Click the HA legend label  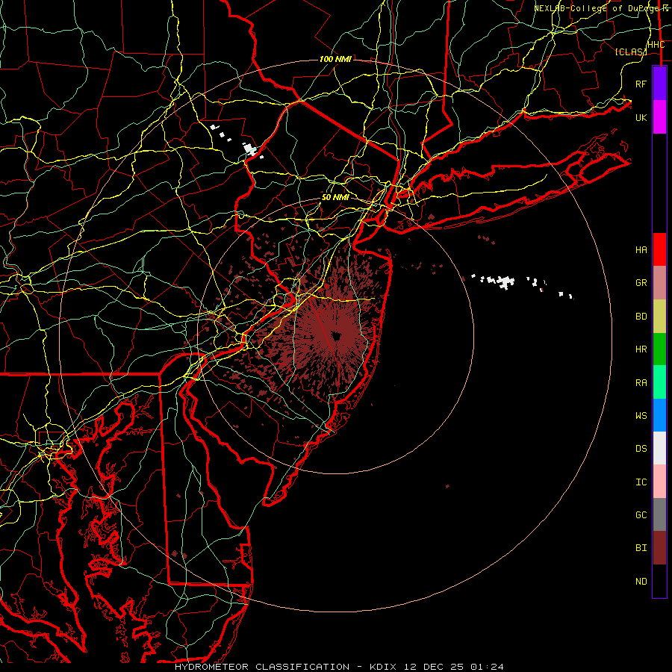click(x=641, y=249)
